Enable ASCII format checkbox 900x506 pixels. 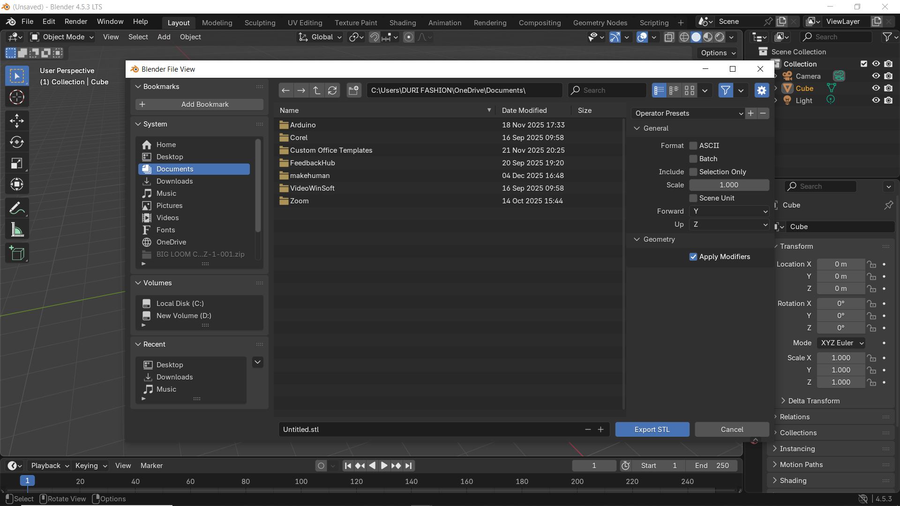693,146
